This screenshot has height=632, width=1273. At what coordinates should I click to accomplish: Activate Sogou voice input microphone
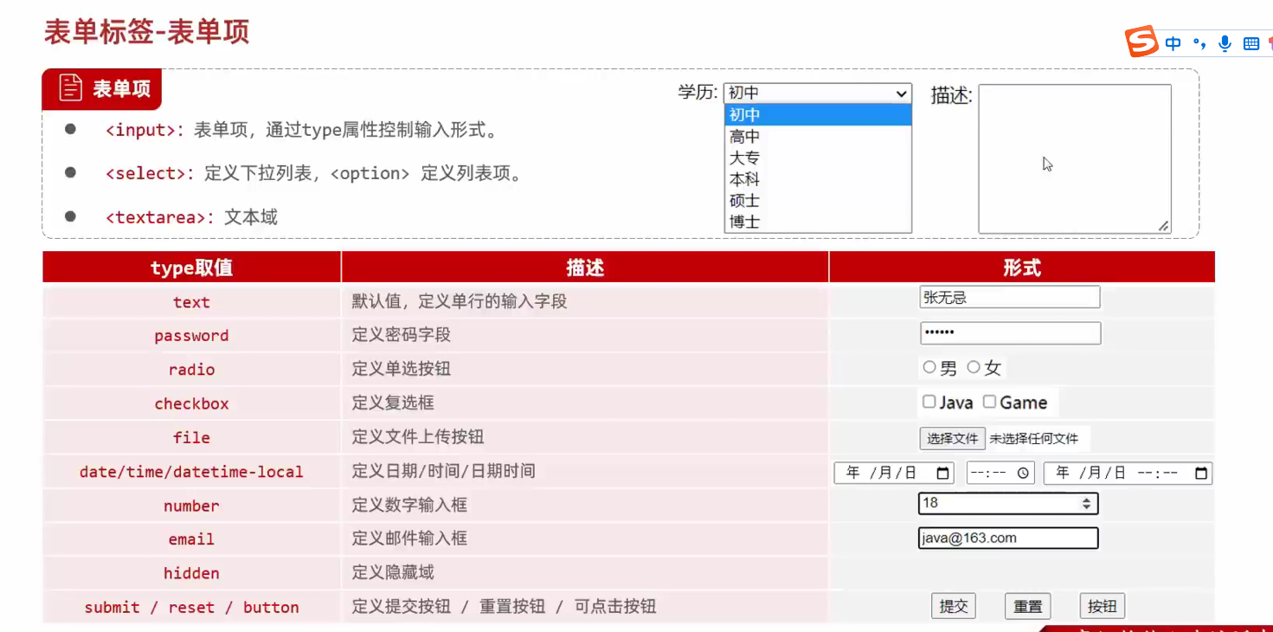click(x=1225, y=43)
